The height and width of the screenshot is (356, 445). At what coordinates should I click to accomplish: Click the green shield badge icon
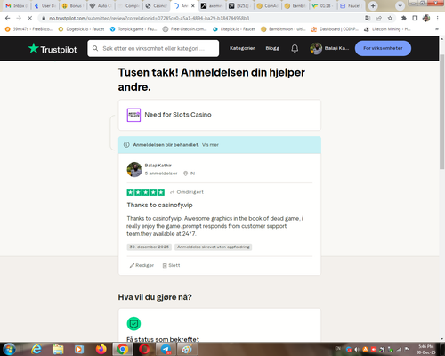(x=133, y=324)
